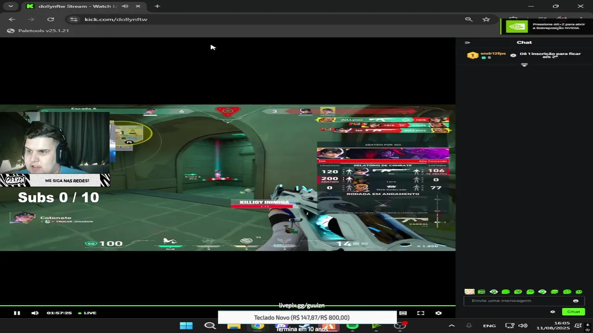Open the taskbar app with red badge
This screenshot has width=593, height=333.
click(x=400, y=326)
